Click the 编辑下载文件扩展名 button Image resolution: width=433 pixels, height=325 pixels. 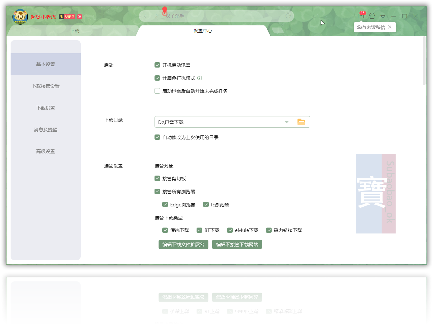[x=183, y=244]
